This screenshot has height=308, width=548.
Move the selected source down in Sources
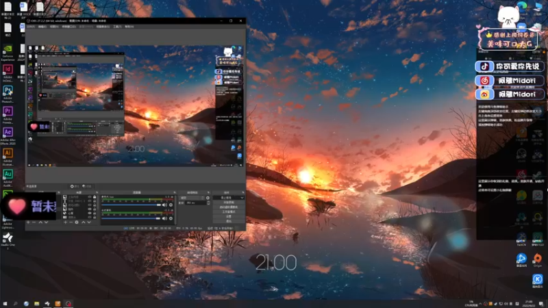point(89,222)
